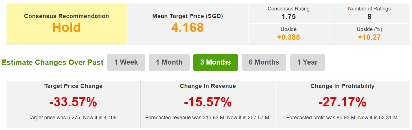Viewport: 412px width, 130px height.
Task: Switch to the 1 Month period
Action: [x=169, y=62]
